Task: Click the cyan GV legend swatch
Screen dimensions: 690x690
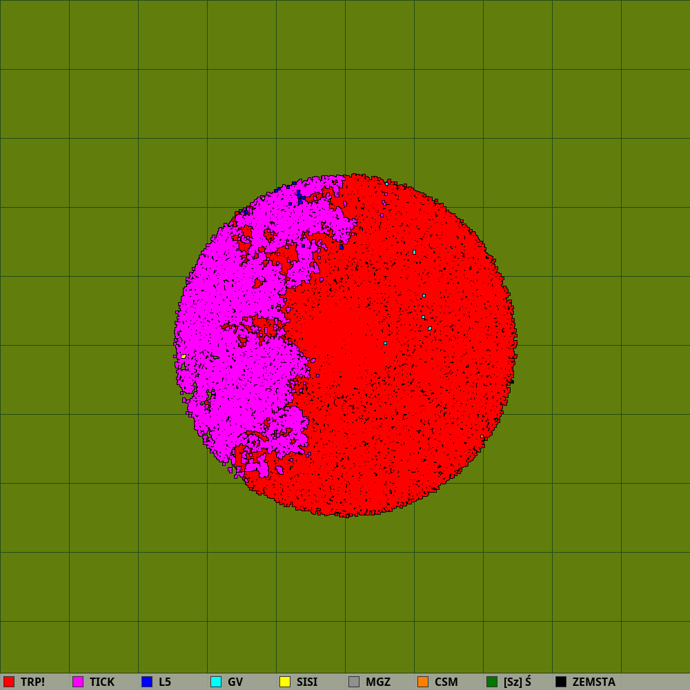Action: [216, 682]
